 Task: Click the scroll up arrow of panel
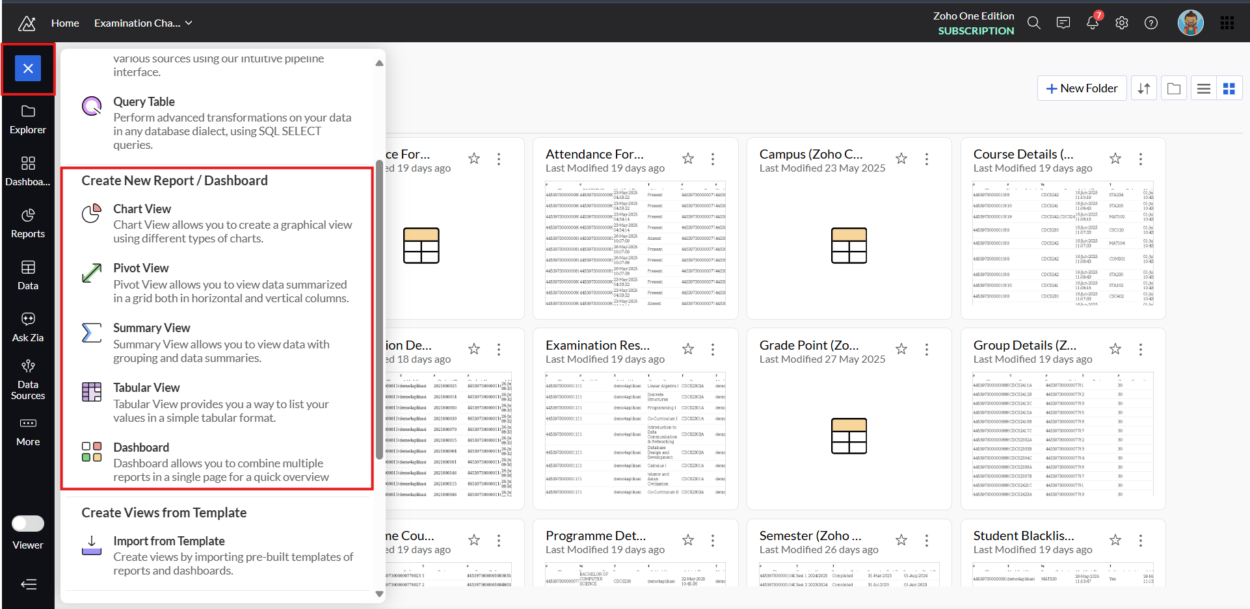pyautogui.click(x=379, y=63)
